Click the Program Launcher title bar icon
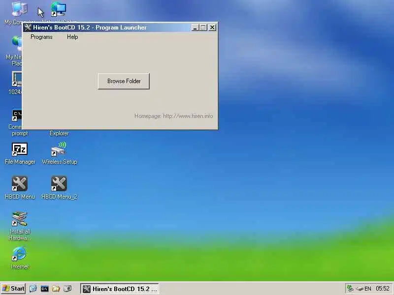This screenshot has height=295, width=394. click(28, 28)
